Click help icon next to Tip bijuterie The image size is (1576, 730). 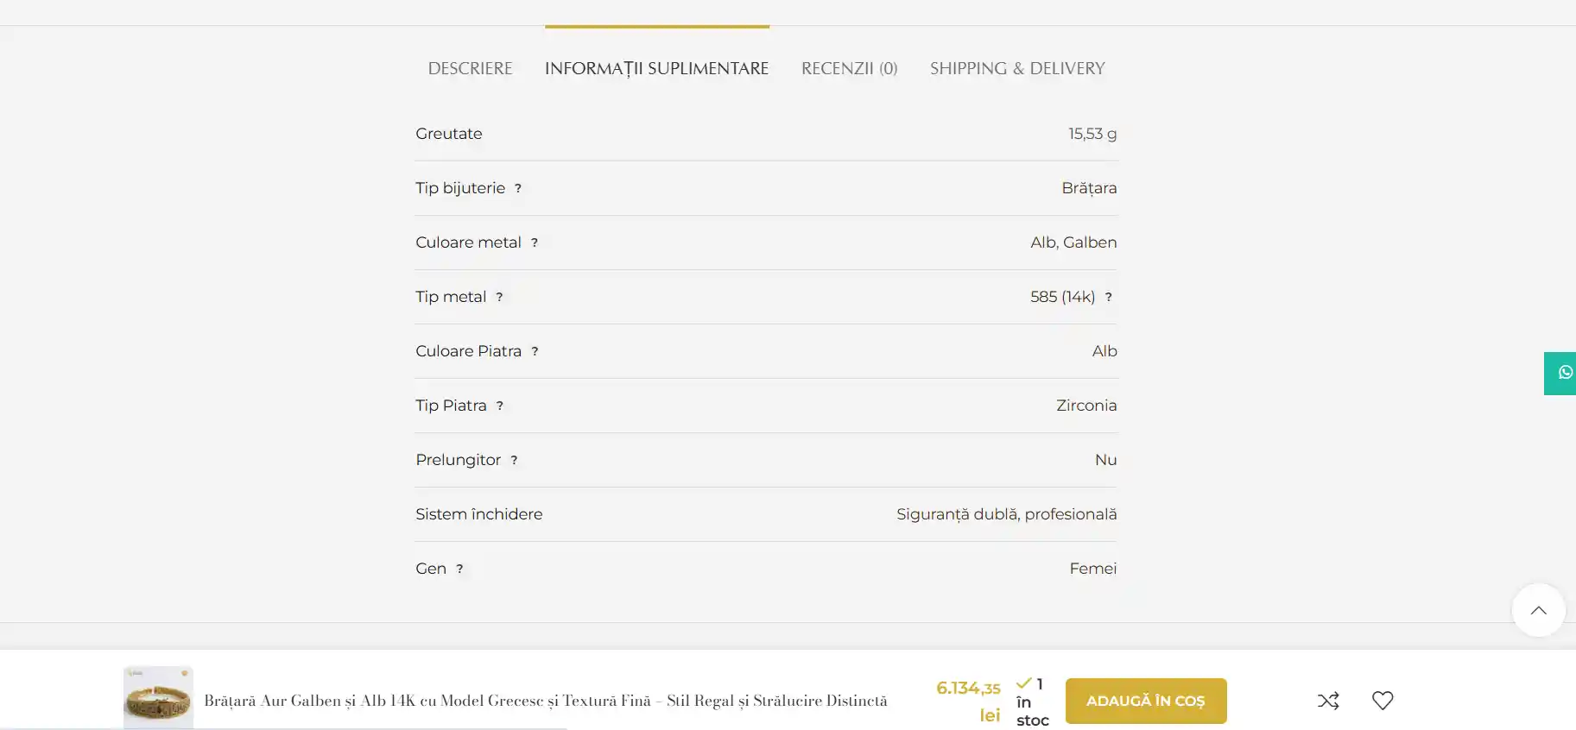[518, 188]
